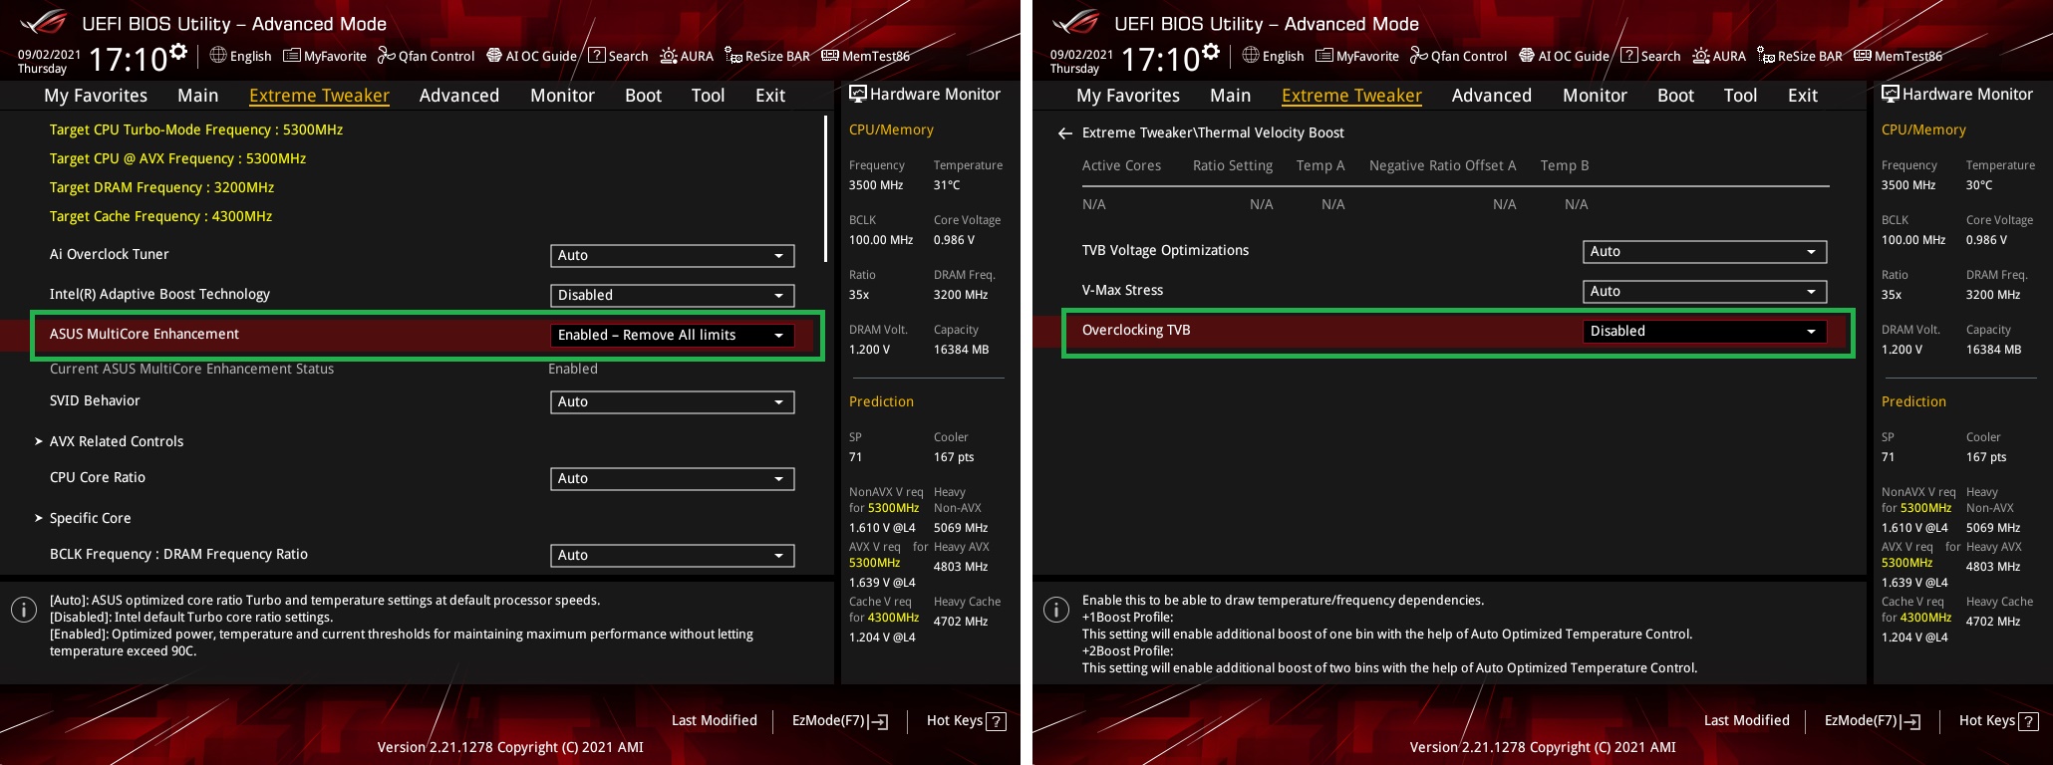Click Target Cache Frequency : 4300MHz text

click(160, 216)
